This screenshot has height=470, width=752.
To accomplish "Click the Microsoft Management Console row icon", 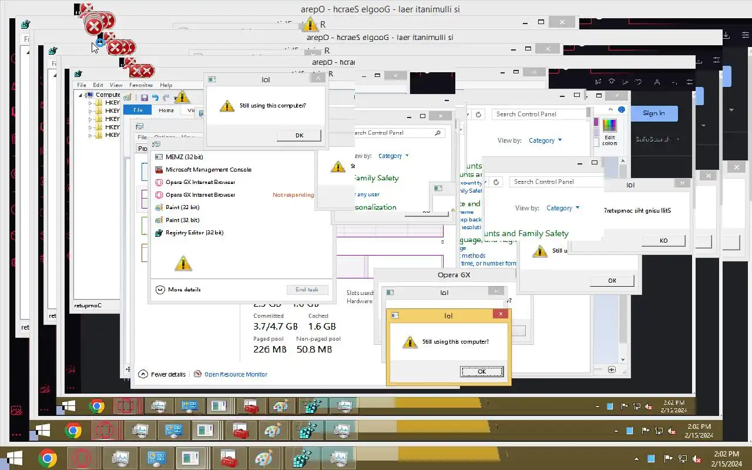I will 159,169.
